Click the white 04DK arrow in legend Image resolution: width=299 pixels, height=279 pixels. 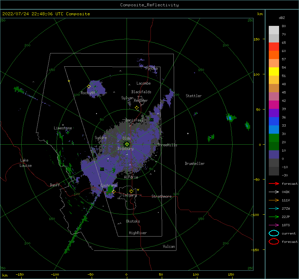(x=274, y=192)
